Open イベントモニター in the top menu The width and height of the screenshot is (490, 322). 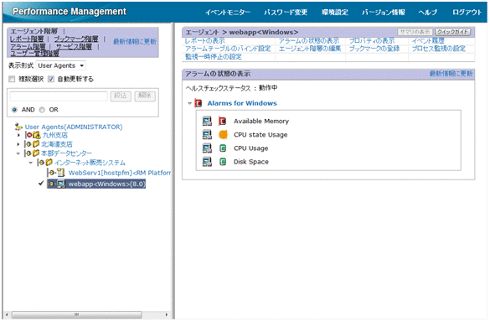pyautogui.click(x=228, y=13)
